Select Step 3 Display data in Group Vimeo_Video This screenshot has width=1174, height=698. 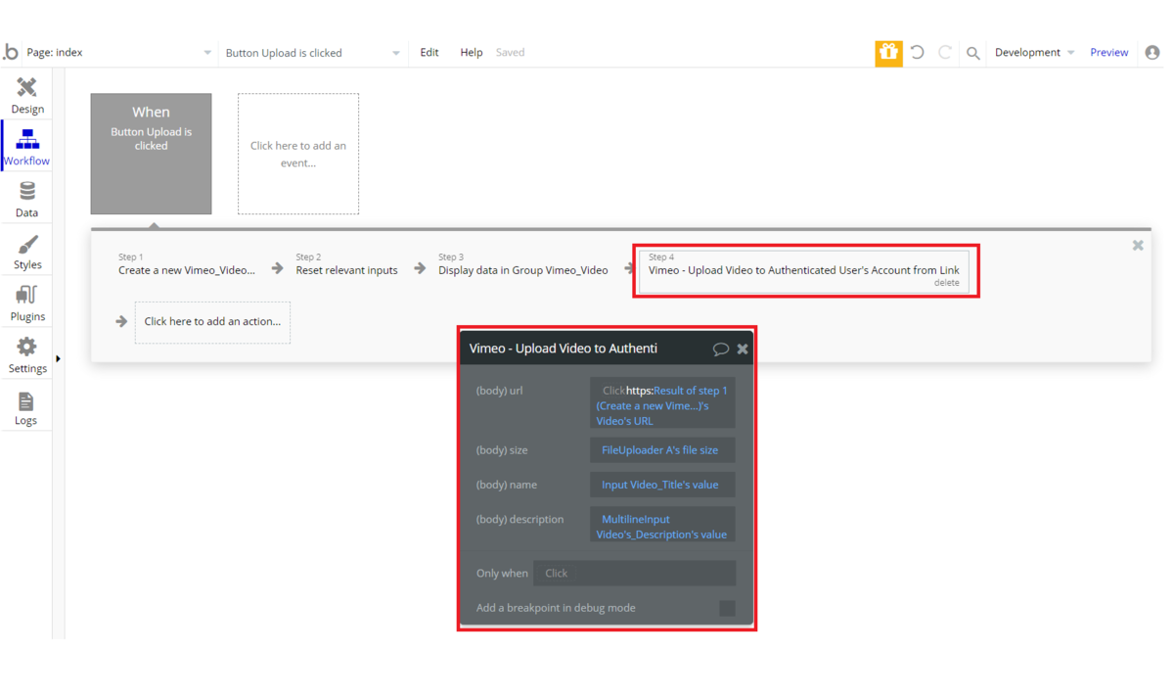[523, 264]
